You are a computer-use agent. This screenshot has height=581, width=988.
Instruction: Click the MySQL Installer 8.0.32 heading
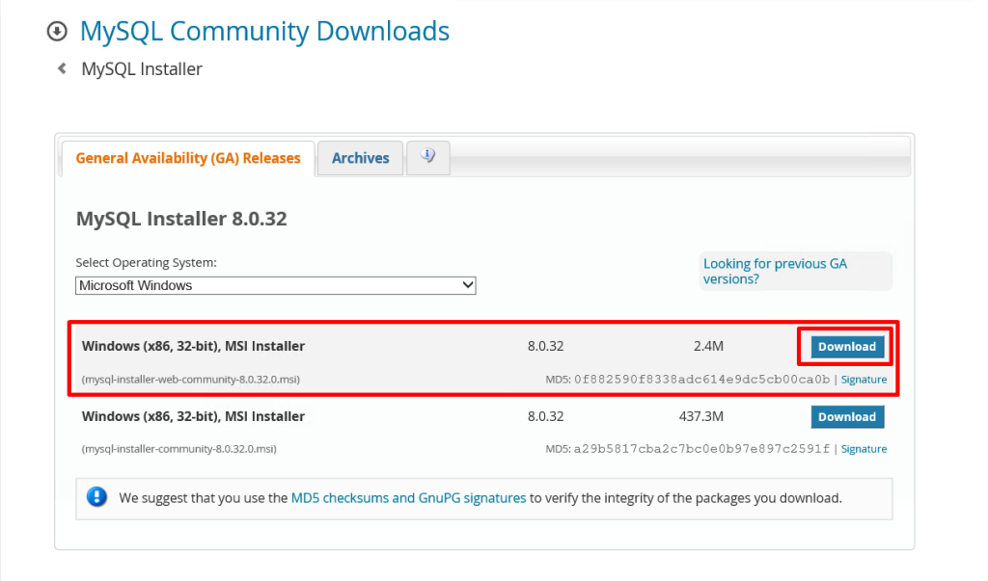coord(181,219)
